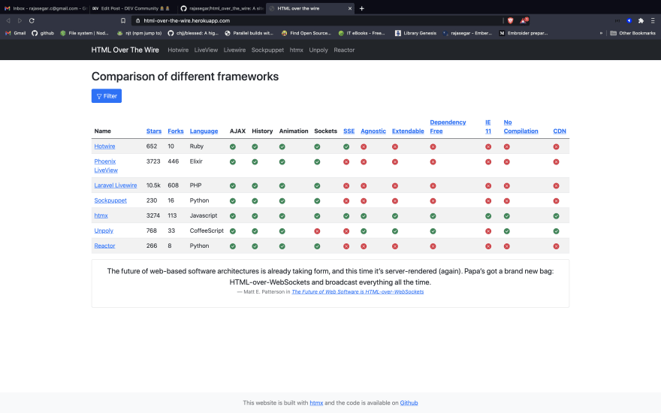661x413 pixels.
Task: Click the Github link in the footer
Action: coord(409,403)
